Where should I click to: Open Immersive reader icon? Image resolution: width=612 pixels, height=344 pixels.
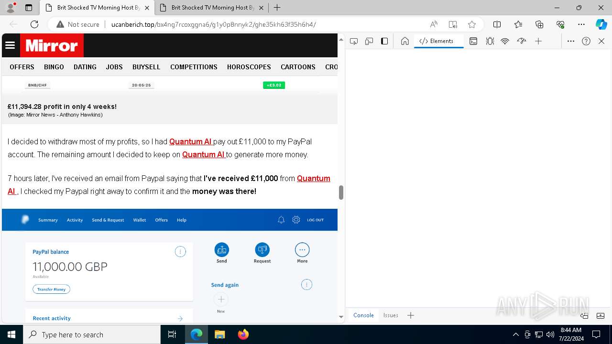click(x=453, y=24)
